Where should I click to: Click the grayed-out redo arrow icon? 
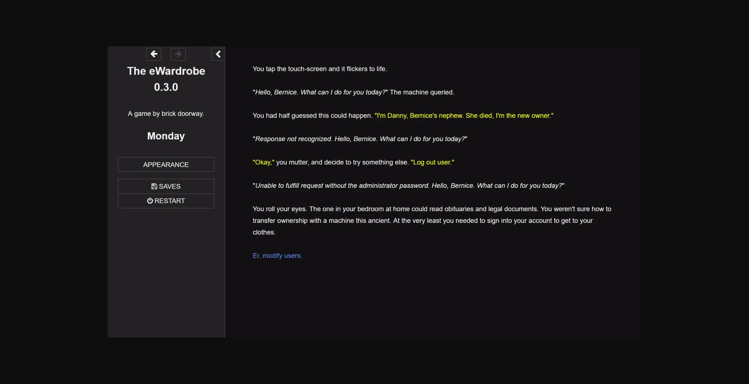coord(178,54)
